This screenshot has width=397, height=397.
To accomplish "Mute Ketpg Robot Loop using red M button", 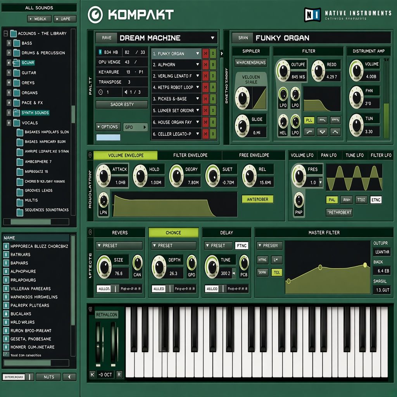I will (x=205, y=87).
